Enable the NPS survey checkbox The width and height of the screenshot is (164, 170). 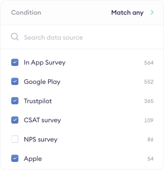tap(15, 139)
